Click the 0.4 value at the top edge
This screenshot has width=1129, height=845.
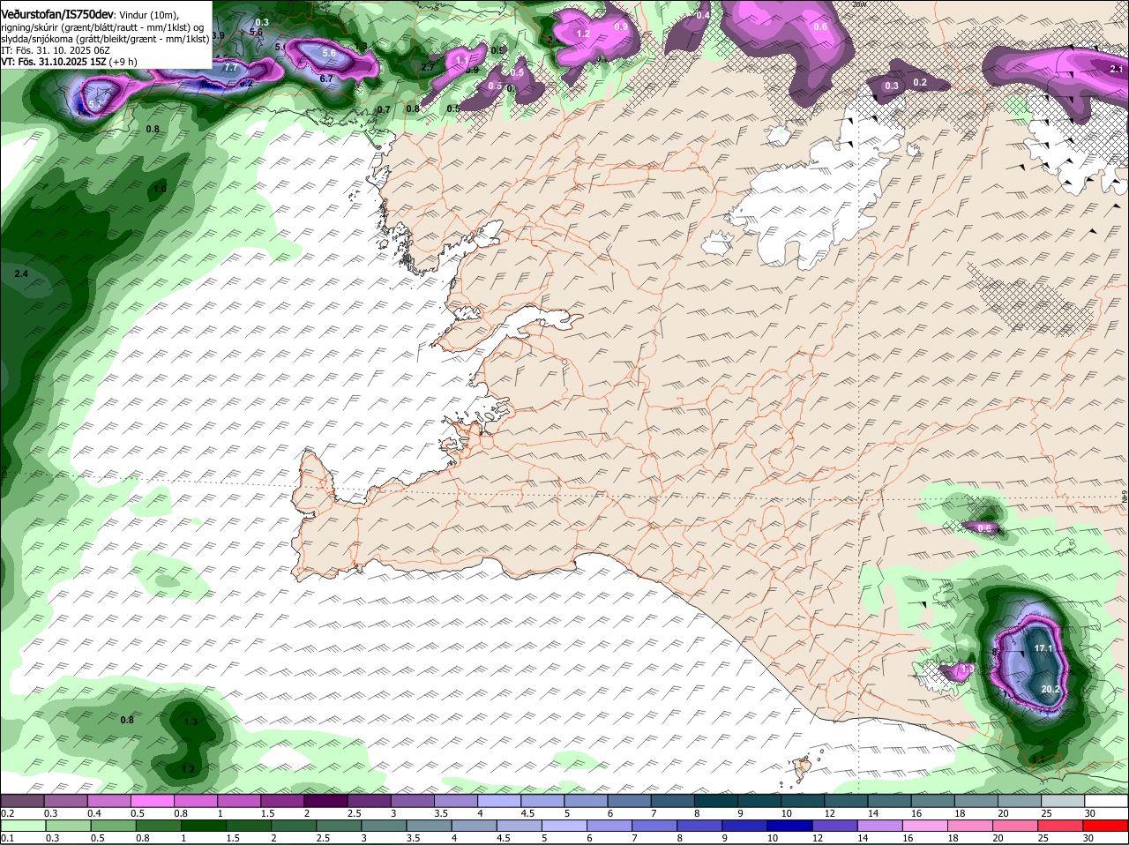(703, 16)
